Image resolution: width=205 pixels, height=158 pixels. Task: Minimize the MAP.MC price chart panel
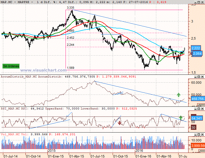195,2
